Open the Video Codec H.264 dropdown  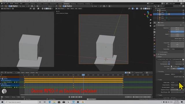[177, 83]
